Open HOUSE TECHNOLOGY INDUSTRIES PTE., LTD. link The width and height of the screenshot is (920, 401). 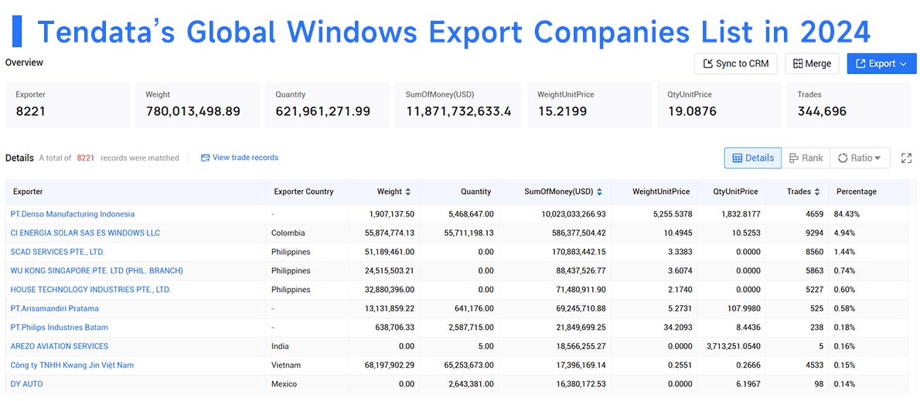(91, 290)
